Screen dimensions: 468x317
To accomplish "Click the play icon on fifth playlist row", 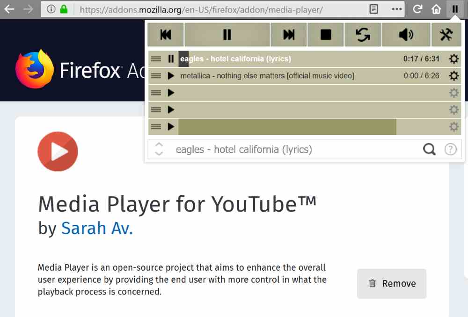I will pyautogui.click(x=171, y=127).
